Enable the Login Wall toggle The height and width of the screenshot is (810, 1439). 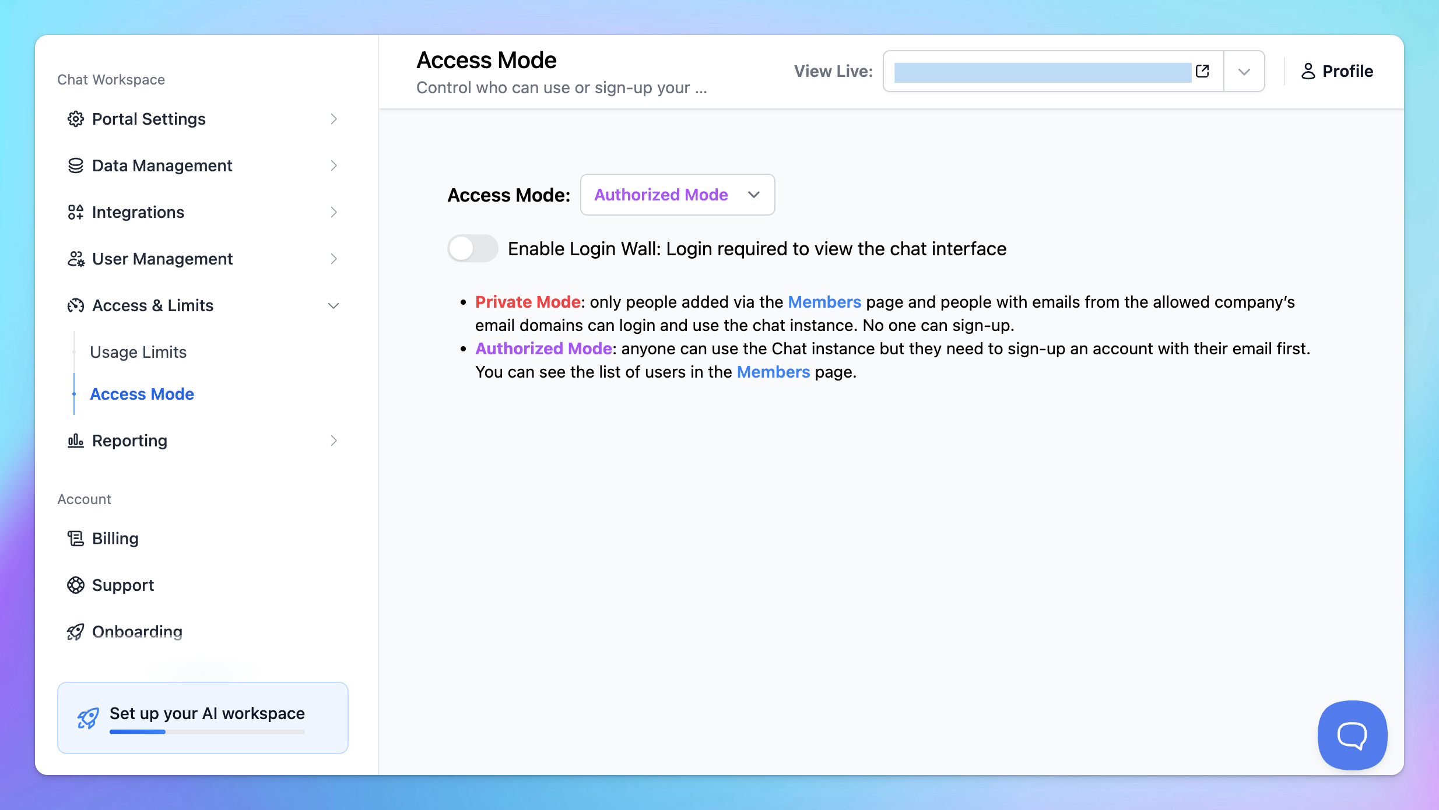click(472, 249)
